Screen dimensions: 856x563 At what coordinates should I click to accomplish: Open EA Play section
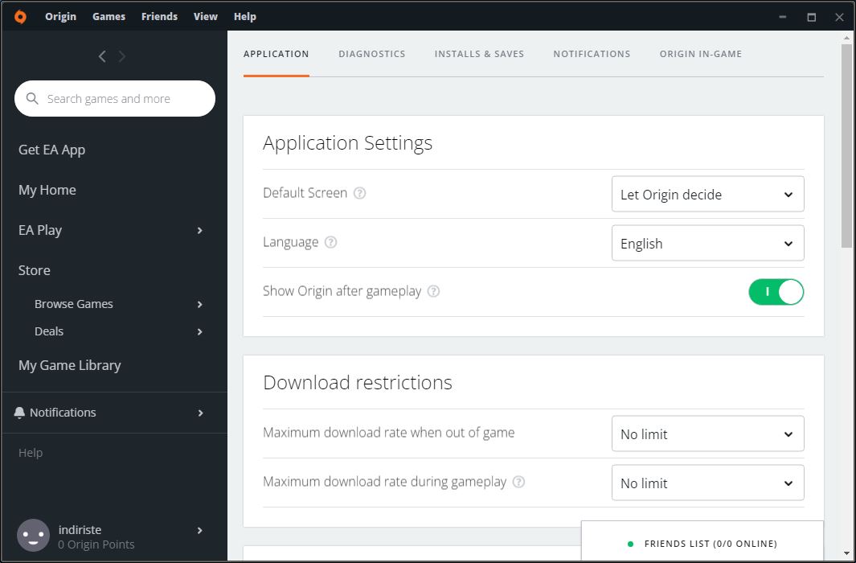(x=40, y=231)
